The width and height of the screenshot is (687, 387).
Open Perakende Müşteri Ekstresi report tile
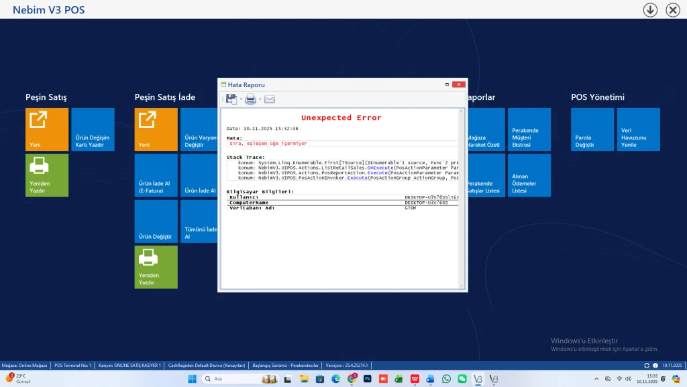tap(529, 129)
